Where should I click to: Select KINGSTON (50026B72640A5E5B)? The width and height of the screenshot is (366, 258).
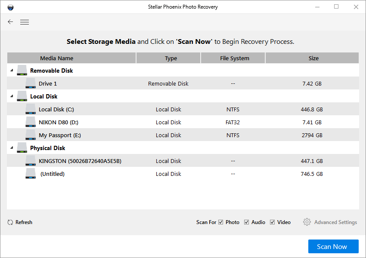pyautogui.click(x=183, y=161)
